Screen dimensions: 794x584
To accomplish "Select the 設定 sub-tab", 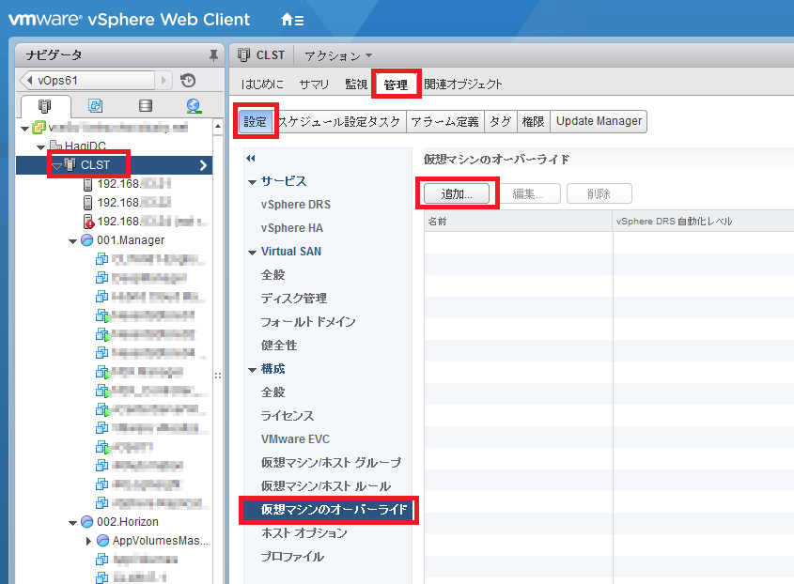I will pos(256,121).
